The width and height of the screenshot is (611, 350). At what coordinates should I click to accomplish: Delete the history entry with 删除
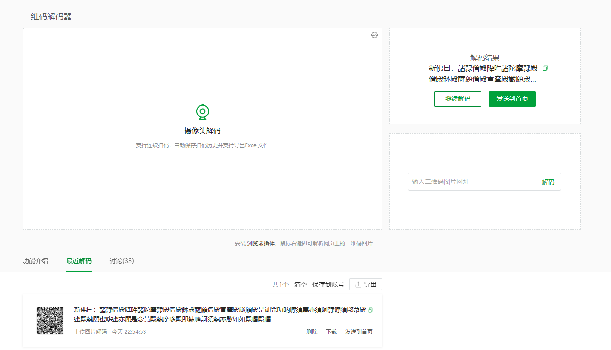(x=312, y=332)
